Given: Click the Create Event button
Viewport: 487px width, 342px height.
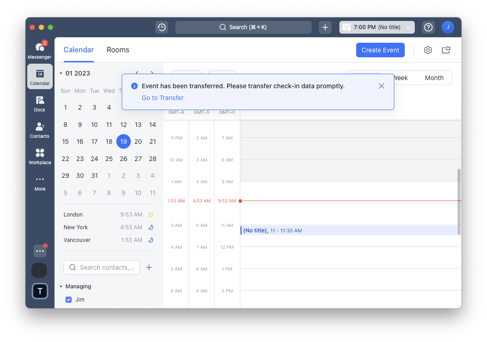Looking at the screenshot, I should 380,50.
